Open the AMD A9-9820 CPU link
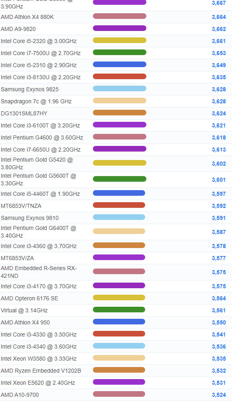232x402 pixels. coord(18,29)
